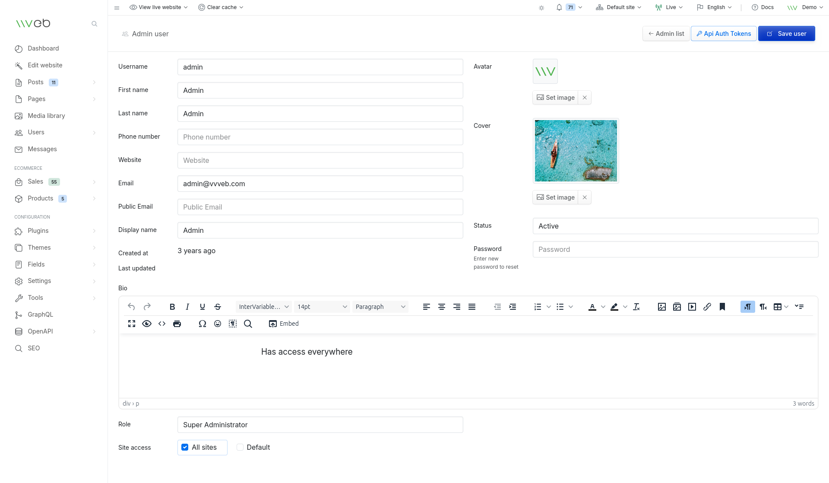Click the insert link icon
Viewport: 829px width, 483px height.
pyautogui.click(x=707, y=307)
